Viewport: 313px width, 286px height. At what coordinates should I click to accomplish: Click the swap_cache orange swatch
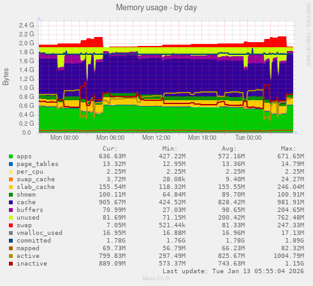11,179
